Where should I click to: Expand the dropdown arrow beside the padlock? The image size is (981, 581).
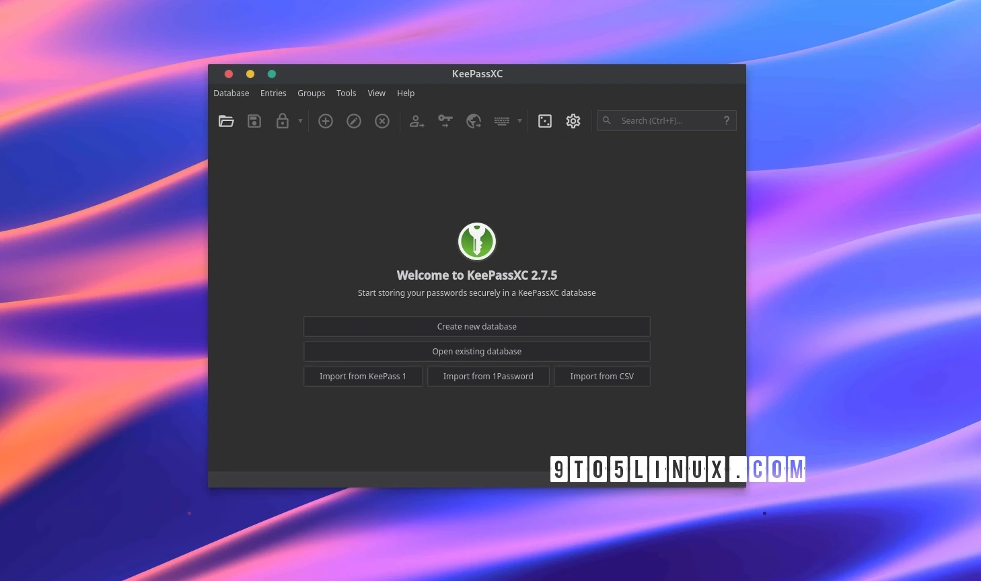pyautogui.click(x=300, y=121)
